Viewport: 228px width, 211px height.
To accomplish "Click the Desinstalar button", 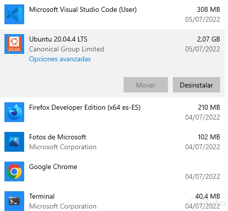I will pyautogui.click(x=196, y=85).
